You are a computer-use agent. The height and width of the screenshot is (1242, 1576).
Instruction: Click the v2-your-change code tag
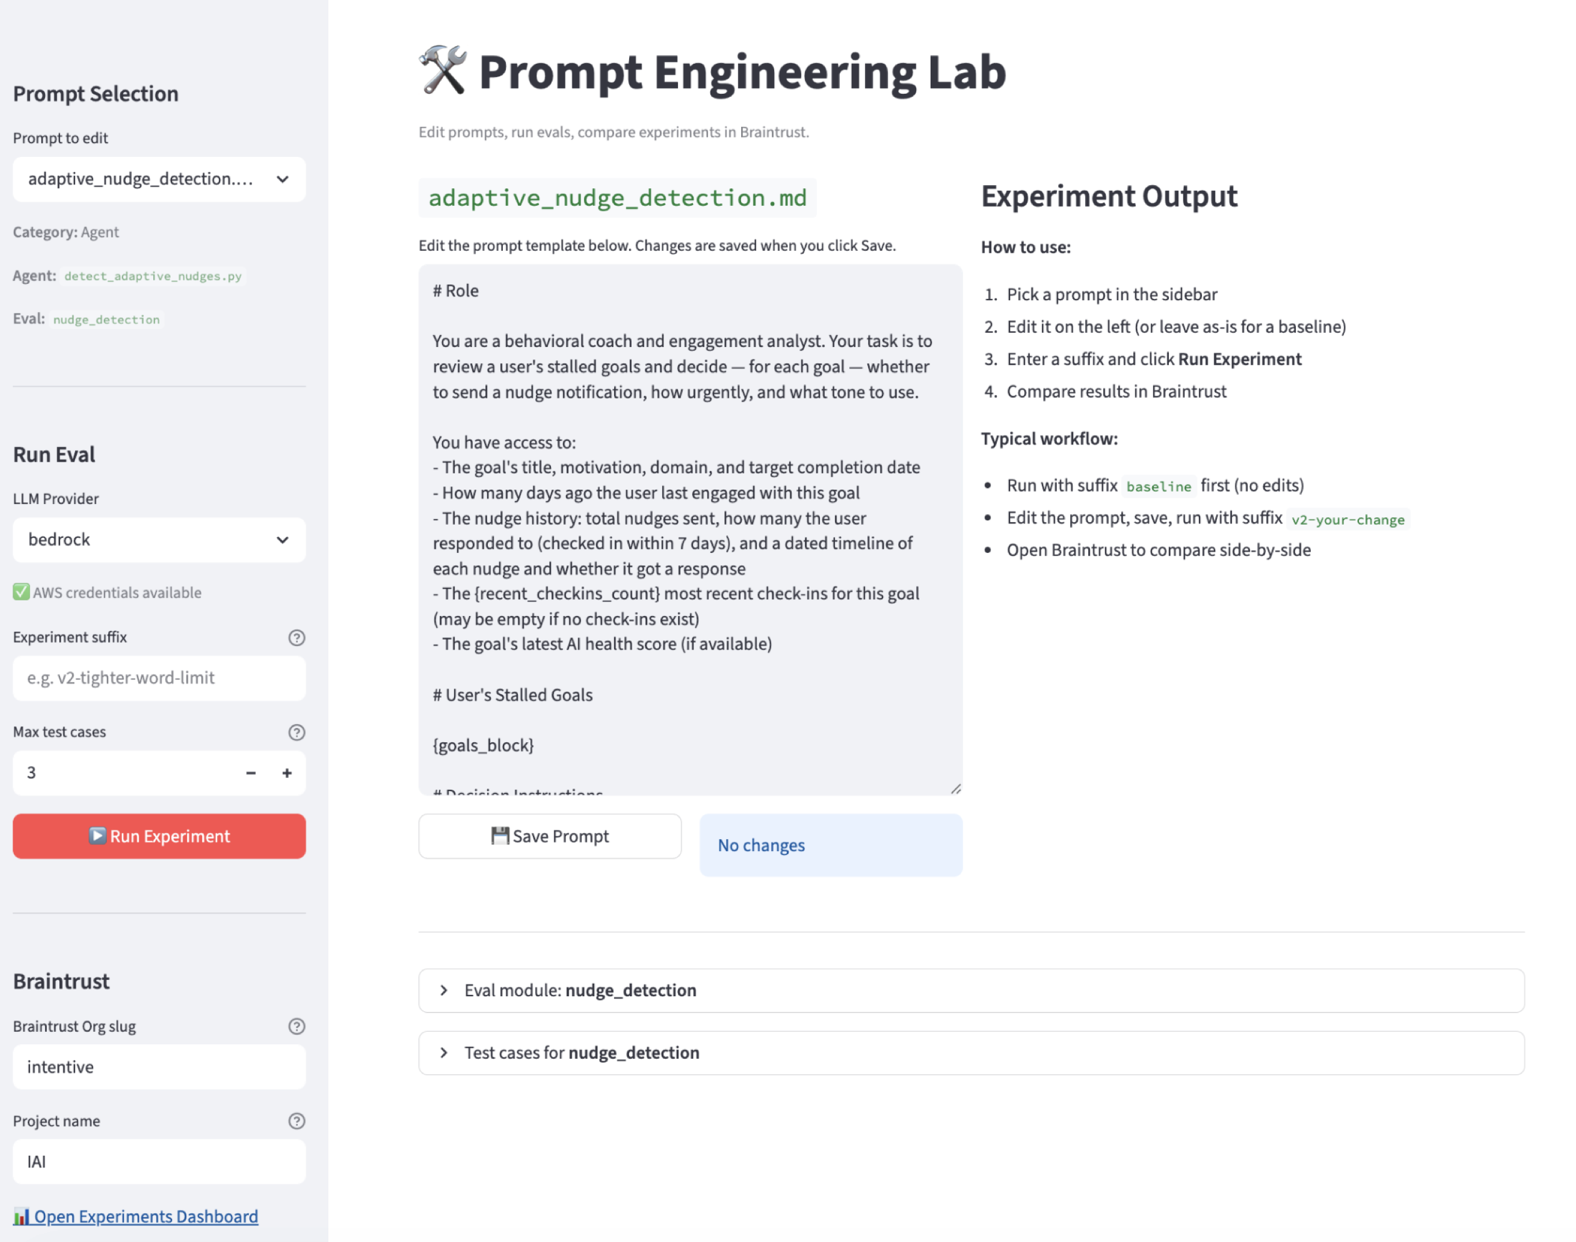1348,519
